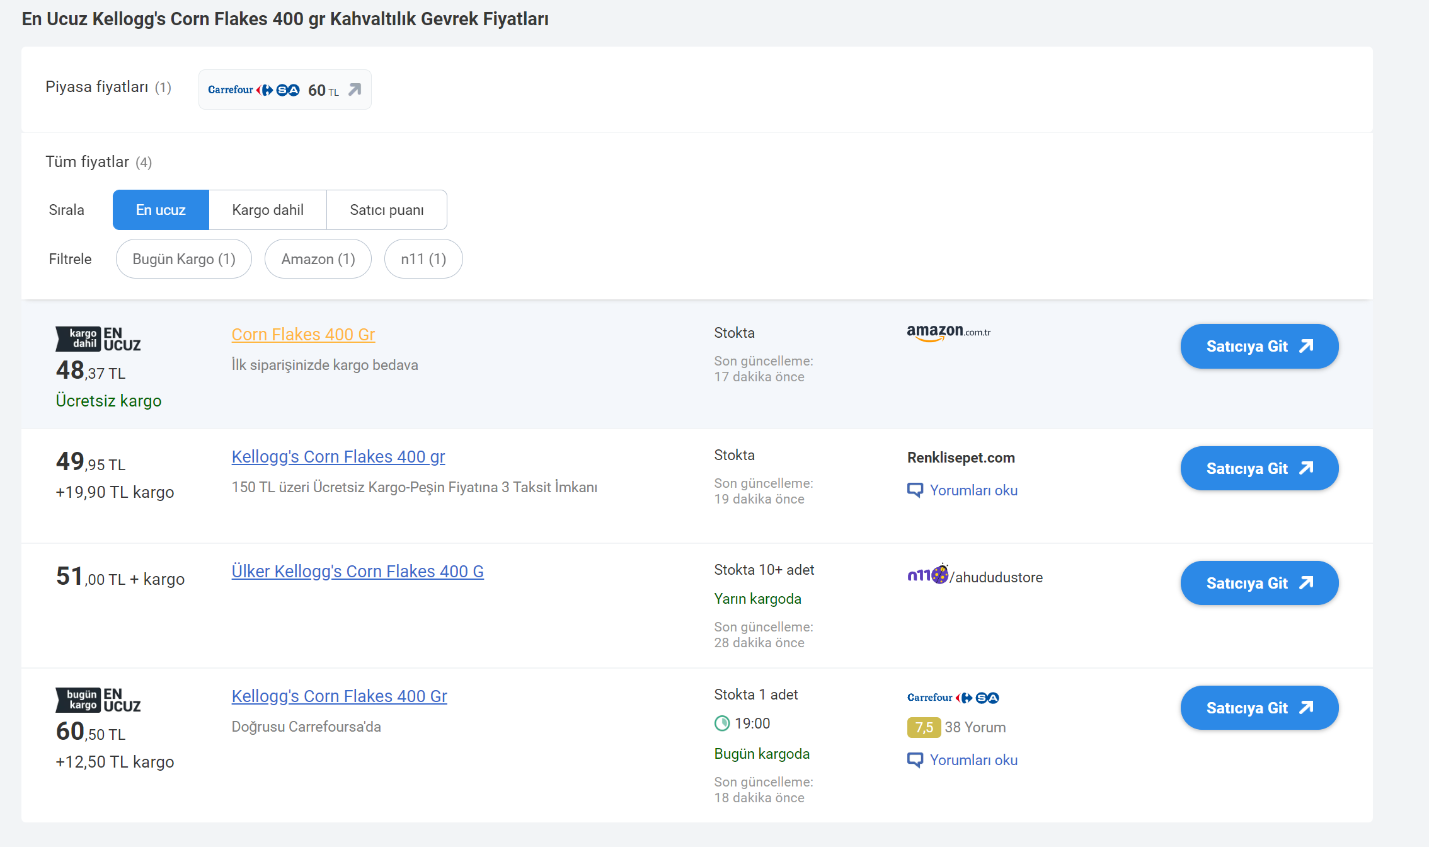Click the Renklisepet.com seller name
1429x847 pixels.
[x=961, y=458]
